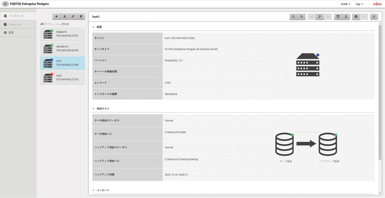385x198 pixels.
Task: Click the バックアップ格納ステータス row label
Action: tap(111, 147)
